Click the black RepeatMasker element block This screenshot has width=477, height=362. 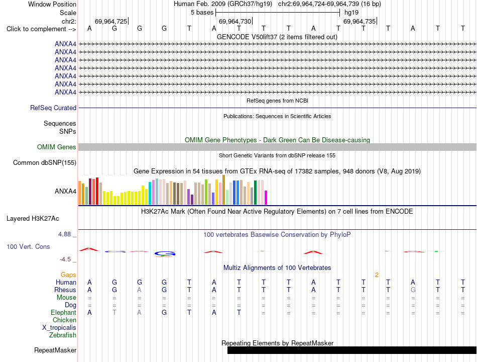point(352,350)
